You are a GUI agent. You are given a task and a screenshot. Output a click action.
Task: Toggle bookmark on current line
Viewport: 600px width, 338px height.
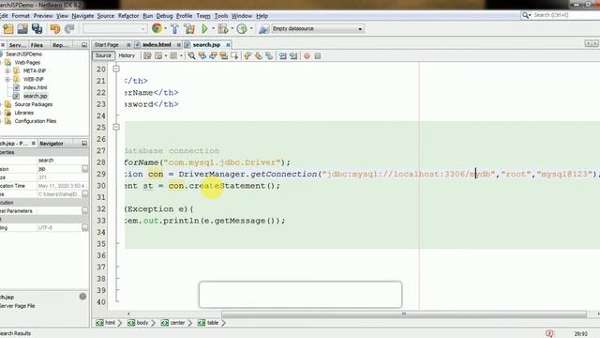[x=269, y=56]
